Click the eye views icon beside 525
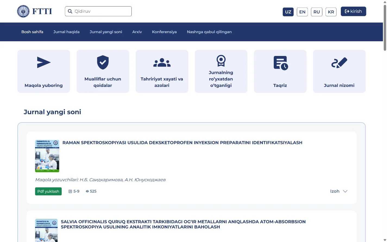This screenshot has height=242, width=387. (87, 191)
